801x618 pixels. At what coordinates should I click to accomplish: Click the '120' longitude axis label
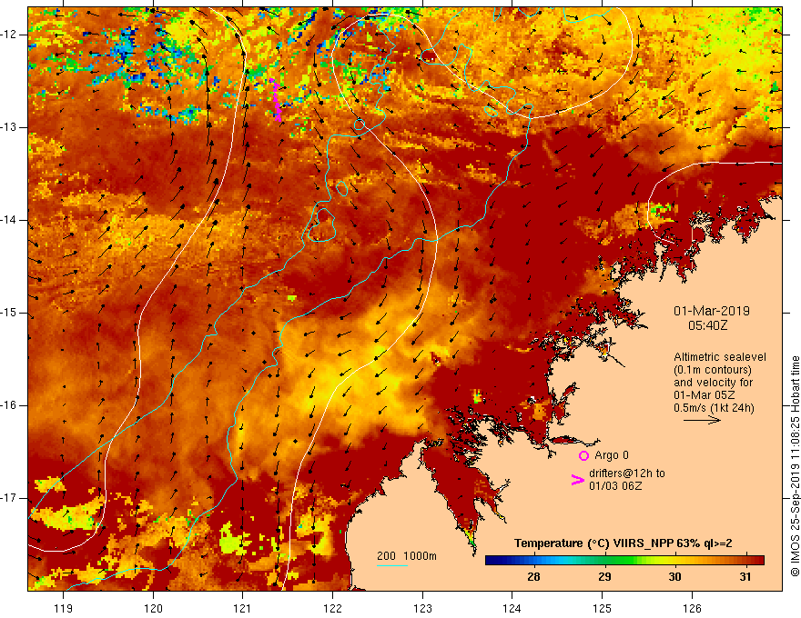coord(153,608)
